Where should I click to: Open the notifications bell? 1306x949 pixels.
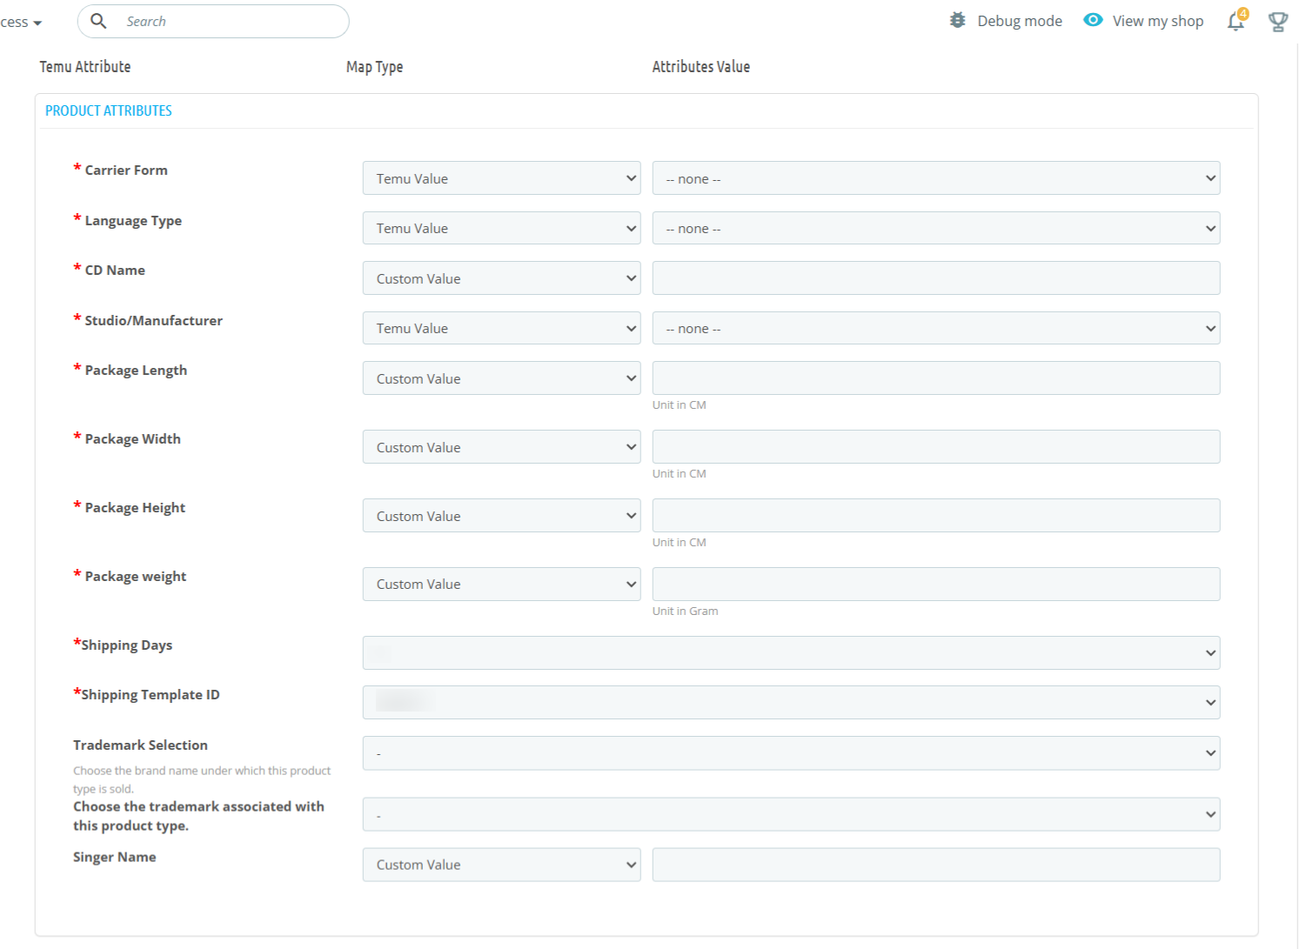[1236, 22]
